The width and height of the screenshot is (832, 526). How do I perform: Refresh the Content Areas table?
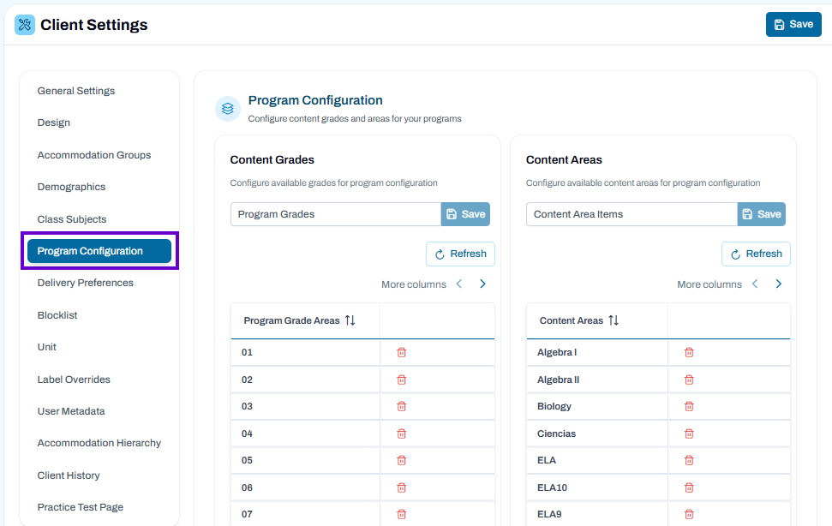(756, 254)
